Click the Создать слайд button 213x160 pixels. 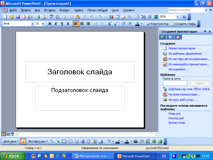[183, 24]
